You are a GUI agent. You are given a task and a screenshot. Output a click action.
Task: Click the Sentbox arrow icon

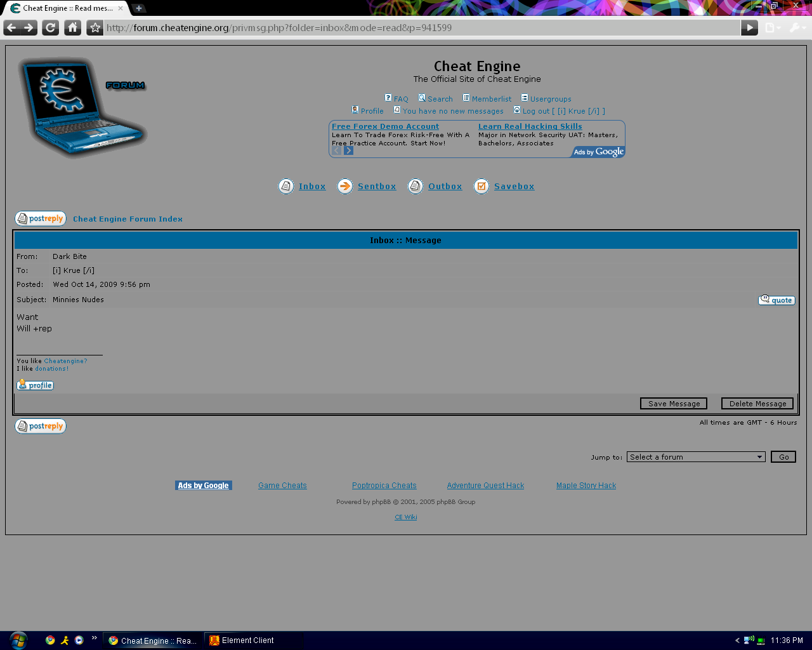tap(344, 186)
